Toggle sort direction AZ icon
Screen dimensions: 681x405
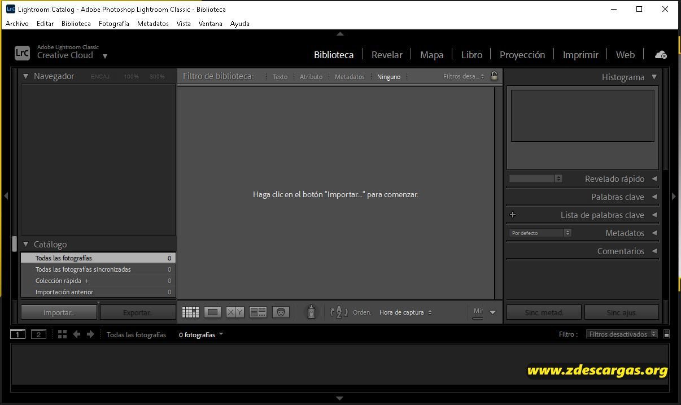[339, 312]
